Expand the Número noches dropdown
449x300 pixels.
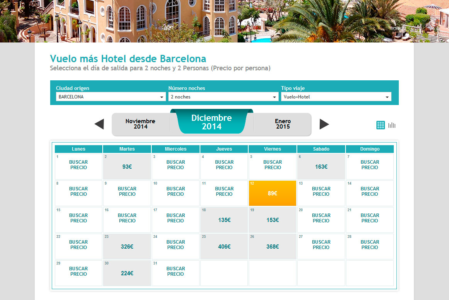coord(223,97)
